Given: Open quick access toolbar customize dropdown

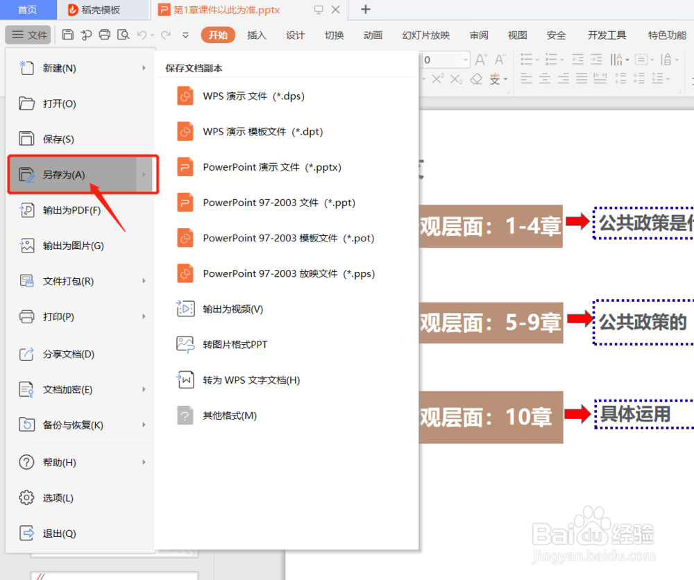Looking at the screenshot, I should coord(185,35).
